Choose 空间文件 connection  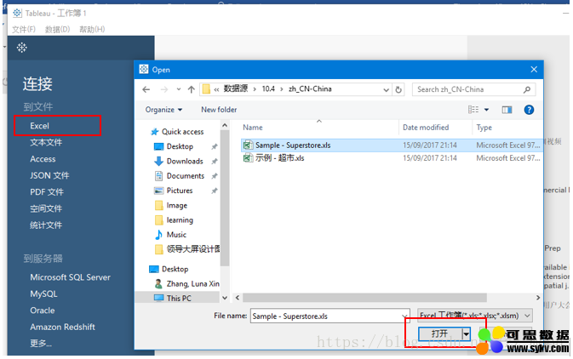pyautogui.click(x=46, y=208)
